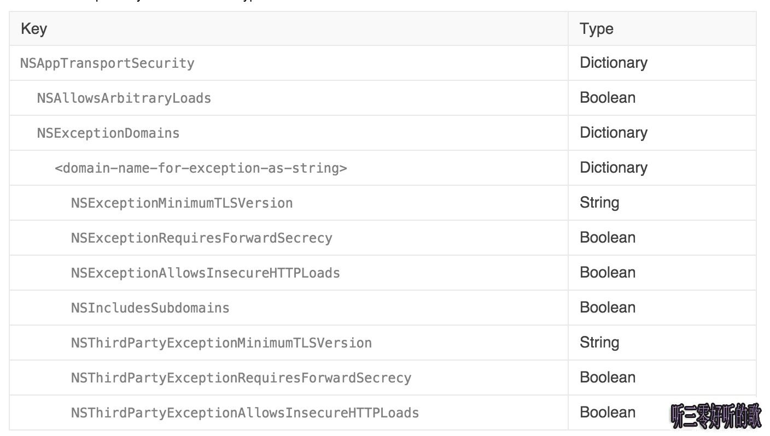Select the NSAppTransportSecurity key
Viewport: 770px width, 436px height.
[x=107, y=63]
